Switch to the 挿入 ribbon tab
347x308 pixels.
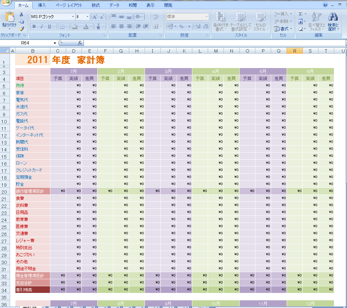click(42, 5)
